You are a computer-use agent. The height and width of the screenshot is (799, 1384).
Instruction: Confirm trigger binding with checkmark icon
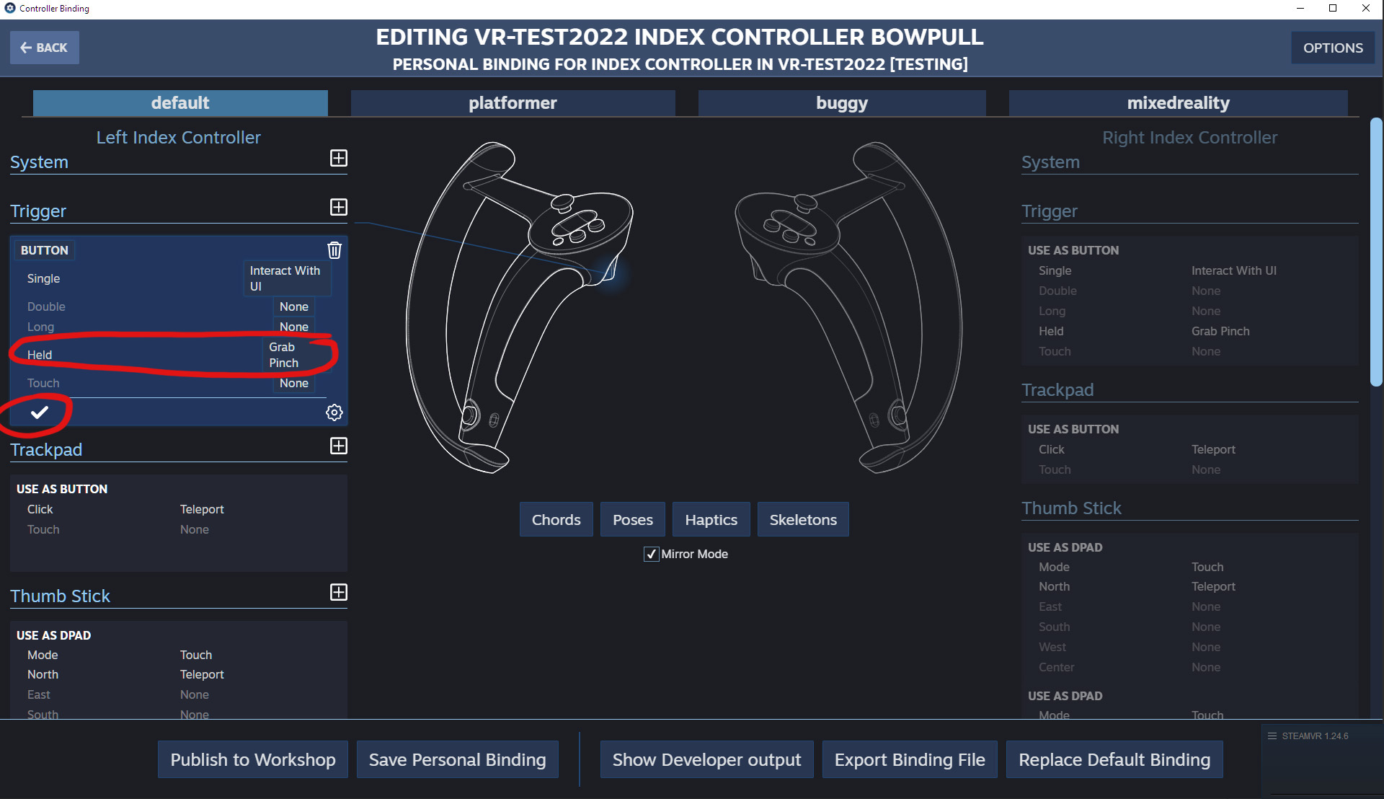[x=40, y=412]
